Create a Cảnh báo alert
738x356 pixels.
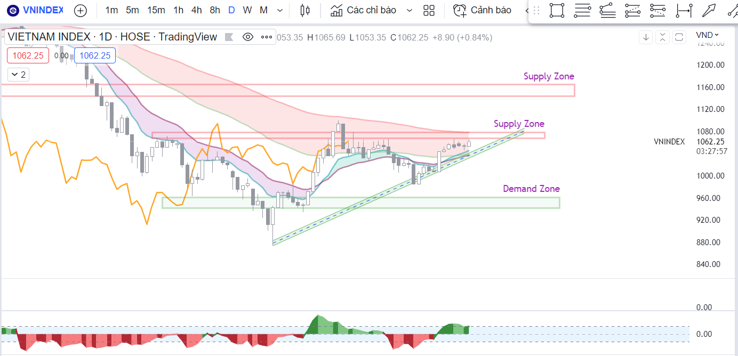[x=482, y=10]
